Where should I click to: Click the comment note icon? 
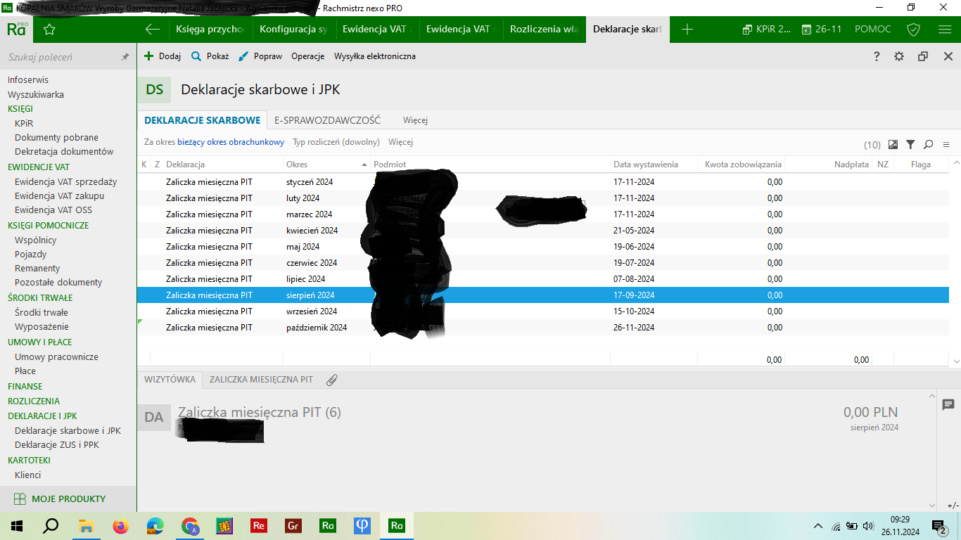pos(948,404)
